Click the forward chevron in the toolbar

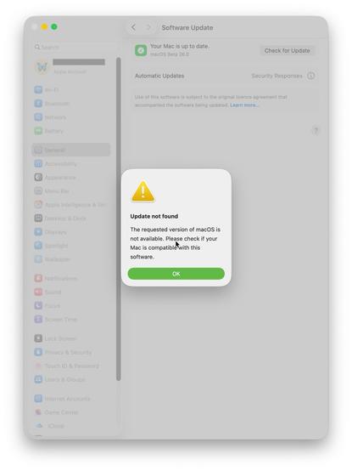pyautogui.click(x=148, y=27)
